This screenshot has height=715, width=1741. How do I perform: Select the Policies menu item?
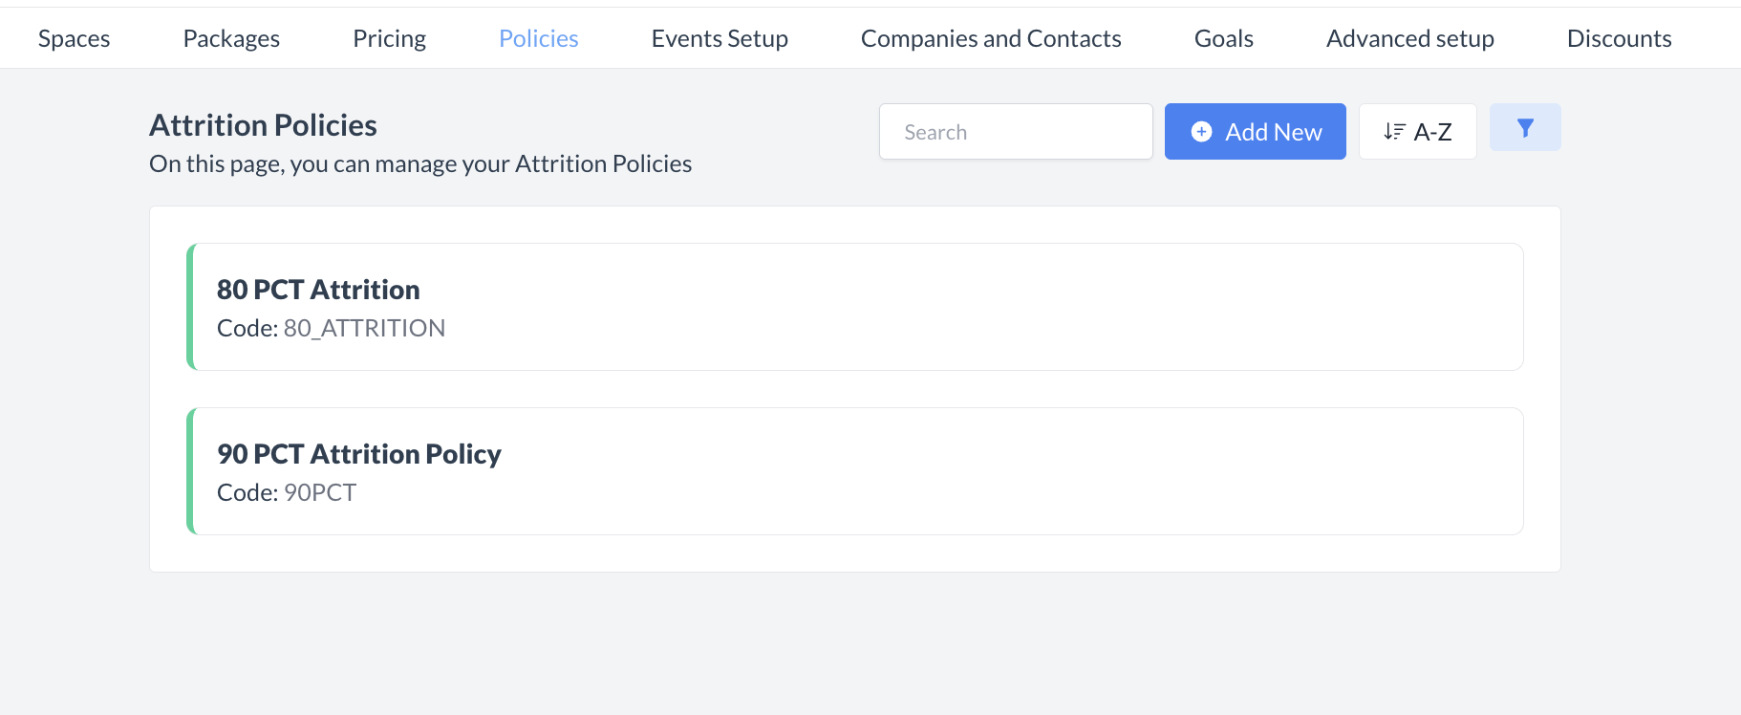pyautogui.click(x=538, y=37)
